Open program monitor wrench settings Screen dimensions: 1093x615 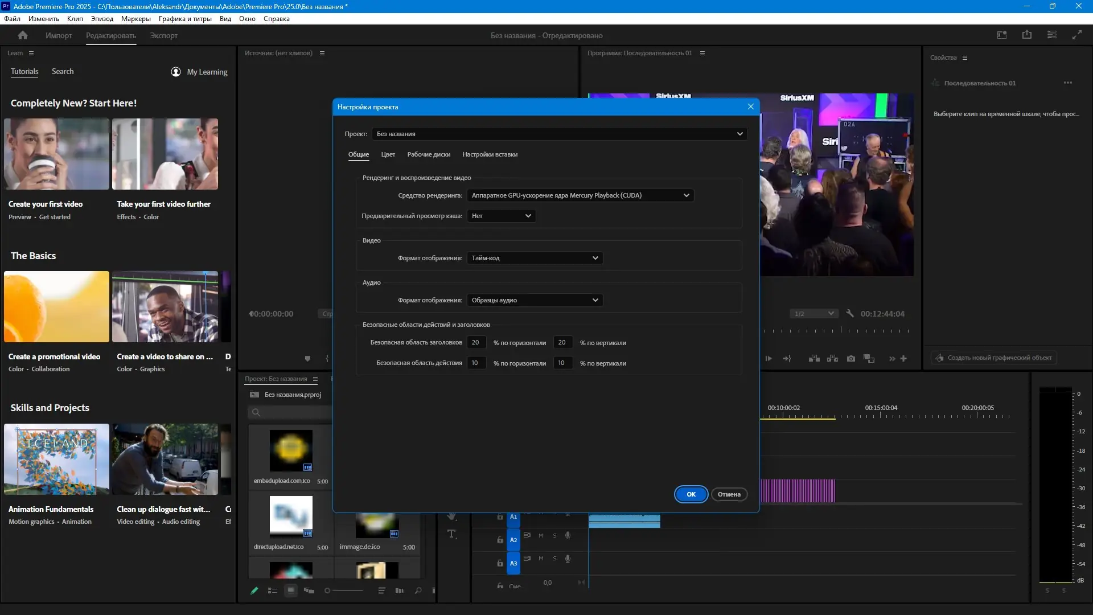(x=850, y=314)
